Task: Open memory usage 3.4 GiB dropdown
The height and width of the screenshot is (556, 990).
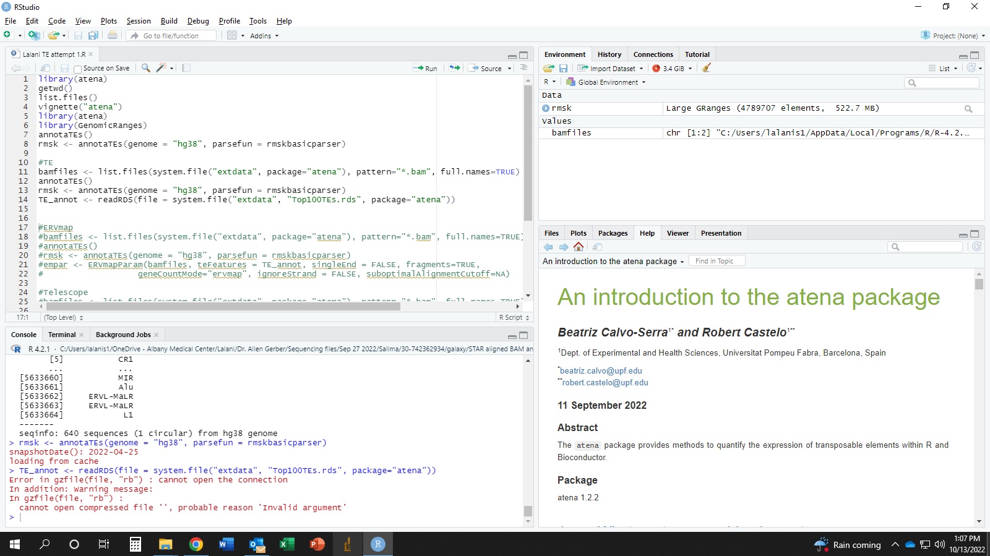Action: 672,69
